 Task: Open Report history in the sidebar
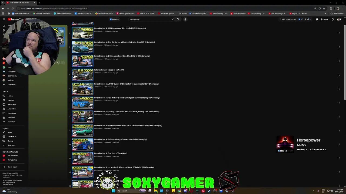(x=12, y=167)
